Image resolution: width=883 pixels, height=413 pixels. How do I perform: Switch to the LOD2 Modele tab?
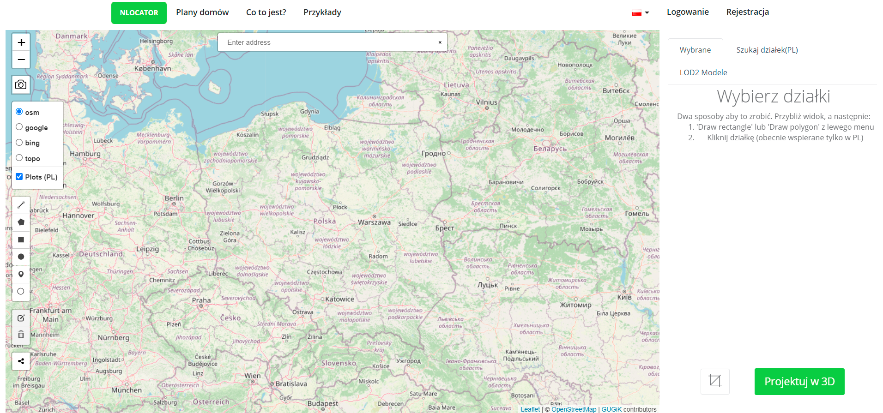coord(703,72)
